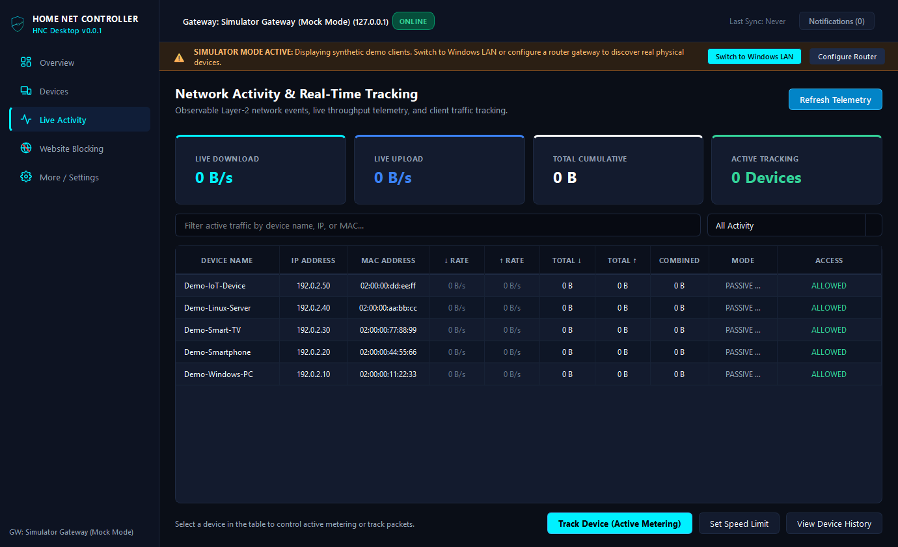
Task: Click the Live Activity pulse icon
Action: click(x=26, y=120)
